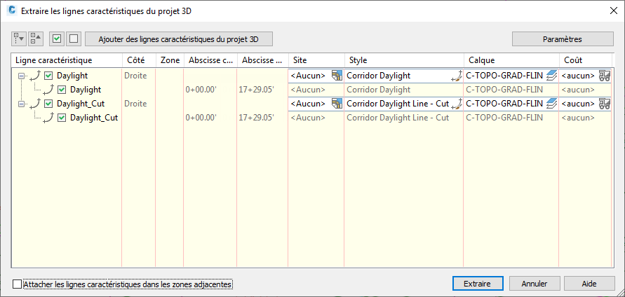This screenshot has height=297, width=625.
Task: Click the select-all checked box toolbar icon
Action: [x=57, y=39]
